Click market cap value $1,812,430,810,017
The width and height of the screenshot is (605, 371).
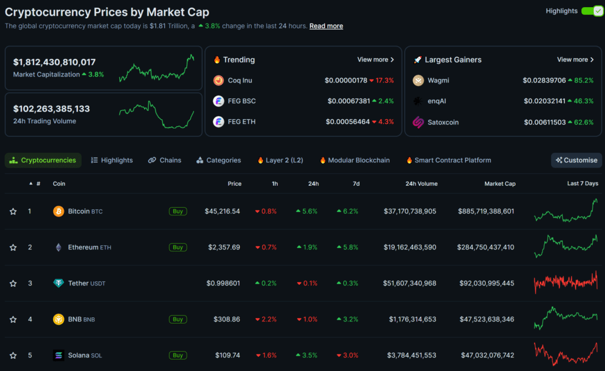[54, 62]
